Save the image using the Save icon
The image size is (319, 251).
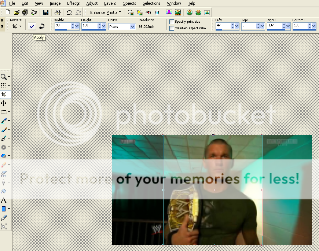click(x=45, y=12)
